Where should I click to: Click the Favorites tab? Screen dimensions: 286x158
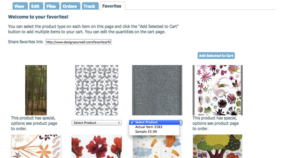click(x=112, y=6)
